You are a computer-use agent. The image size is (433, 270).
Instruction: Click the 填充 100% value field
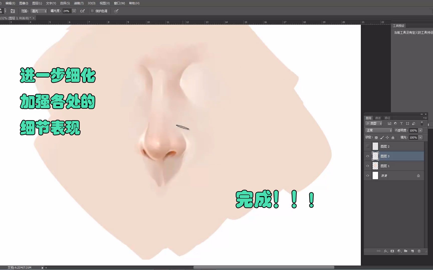click(x=413, y=137)
